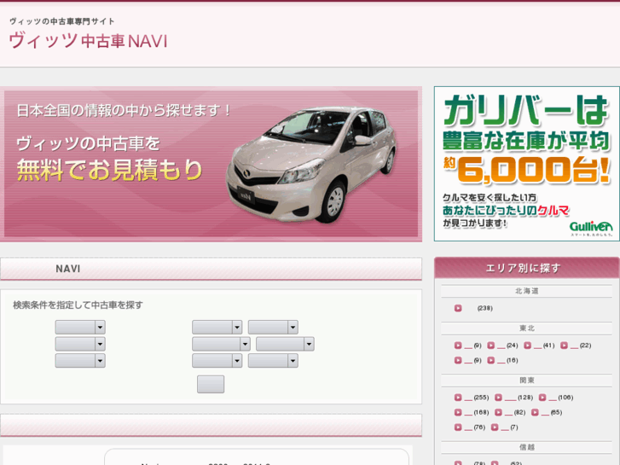Open the second dropdown of the middle right pair
The height and width of the screenshot is (465, 620).
coord(285,344)
